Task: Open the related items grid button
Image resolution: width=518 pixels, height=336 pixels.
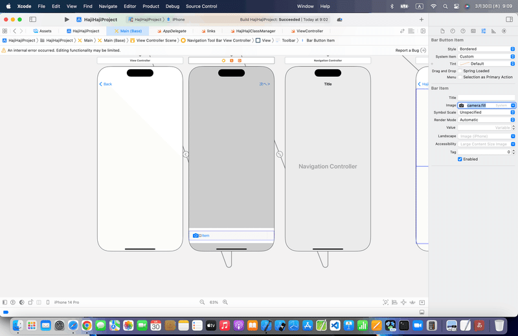Action: tap(5, 31)
